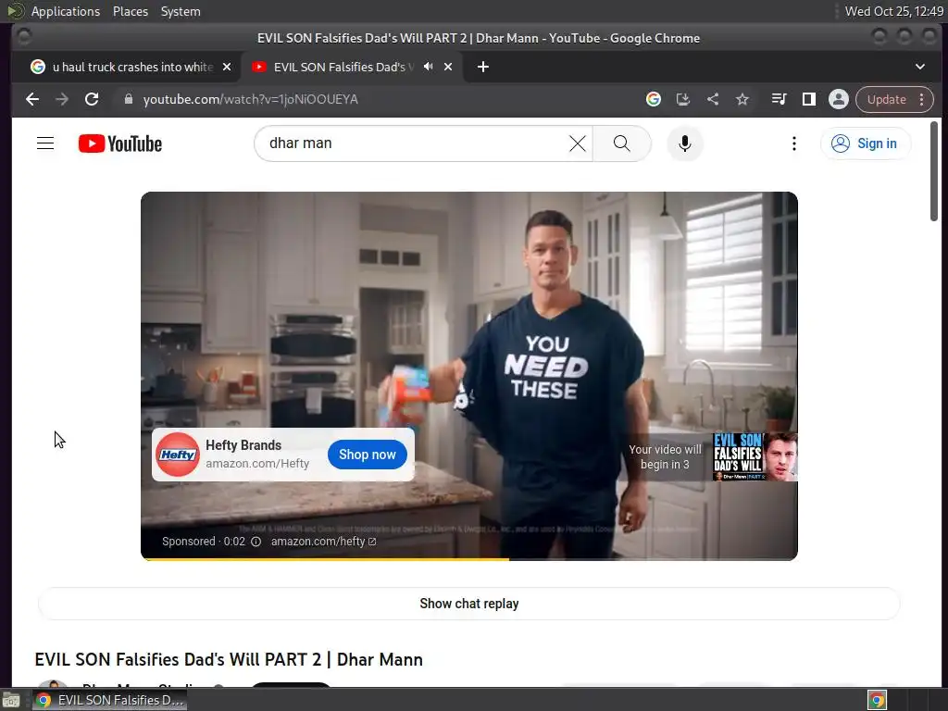Go forward in browser history

coord(62,99)
